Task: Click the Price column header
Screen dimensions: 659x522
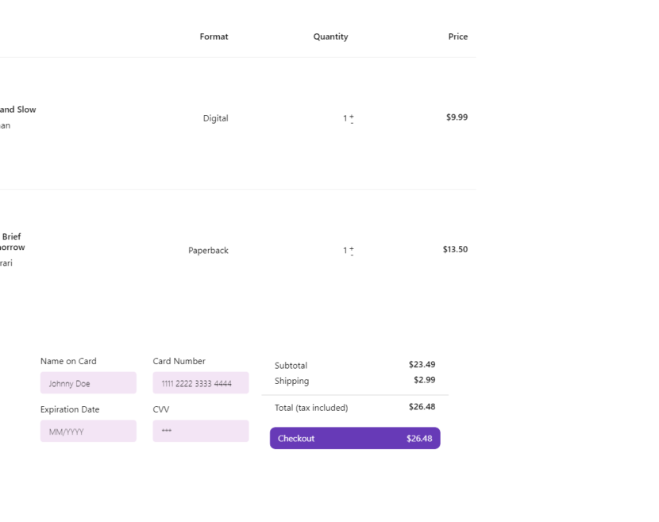Action: 457,36
